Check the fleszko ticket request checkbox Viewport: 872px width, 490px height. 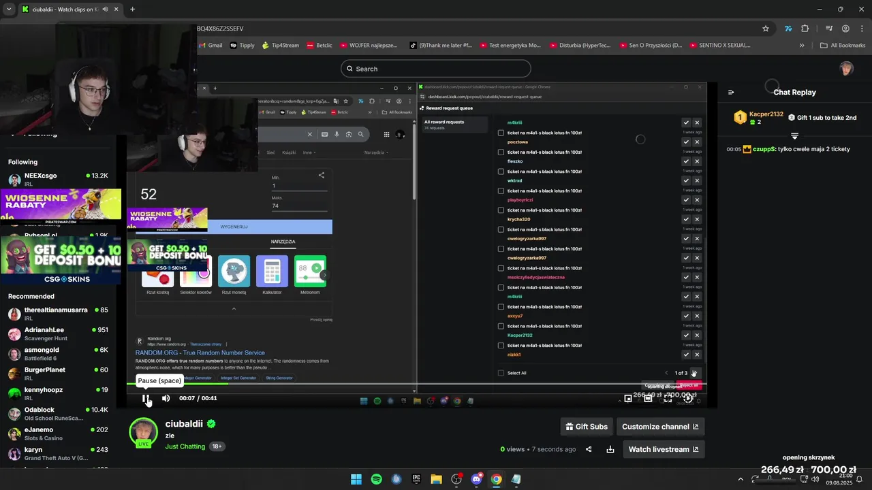501,152
